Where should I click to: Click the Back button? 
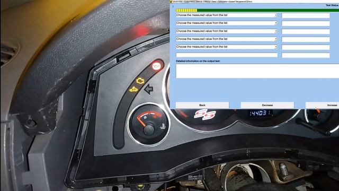point(202,105)
